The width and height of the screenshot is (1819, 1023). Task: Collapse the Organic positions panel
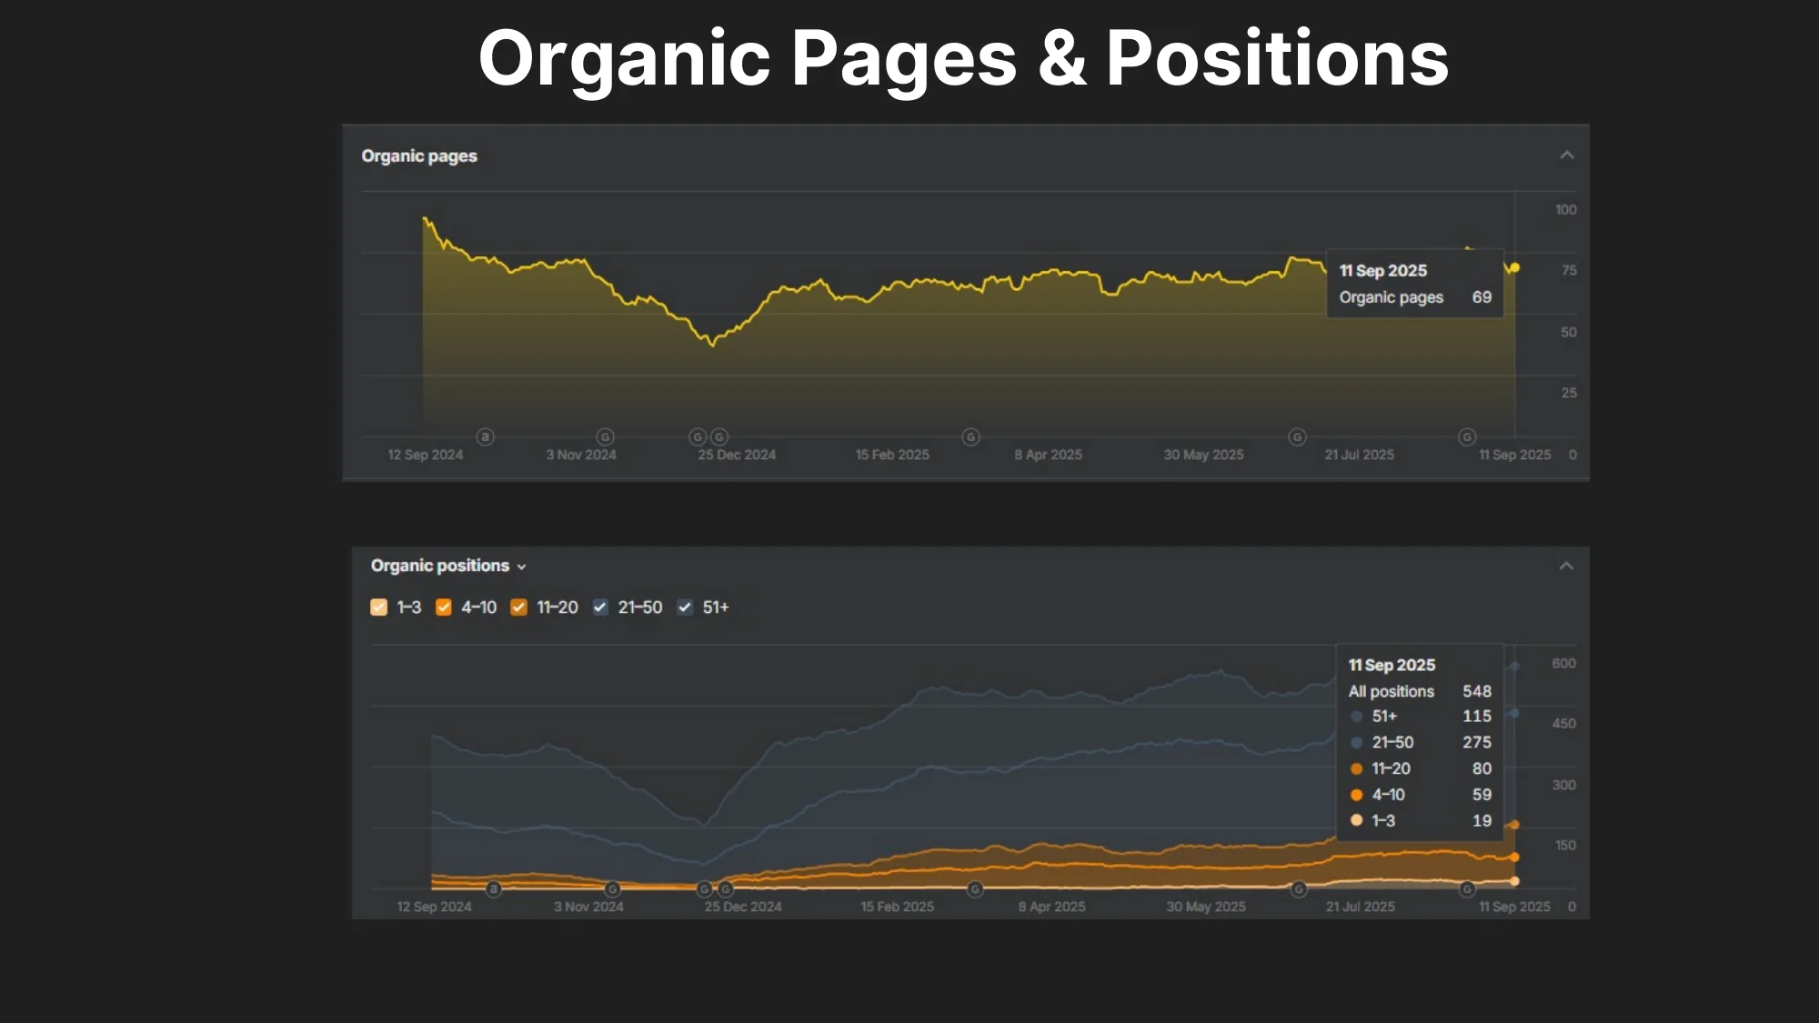pos(1566,566)
